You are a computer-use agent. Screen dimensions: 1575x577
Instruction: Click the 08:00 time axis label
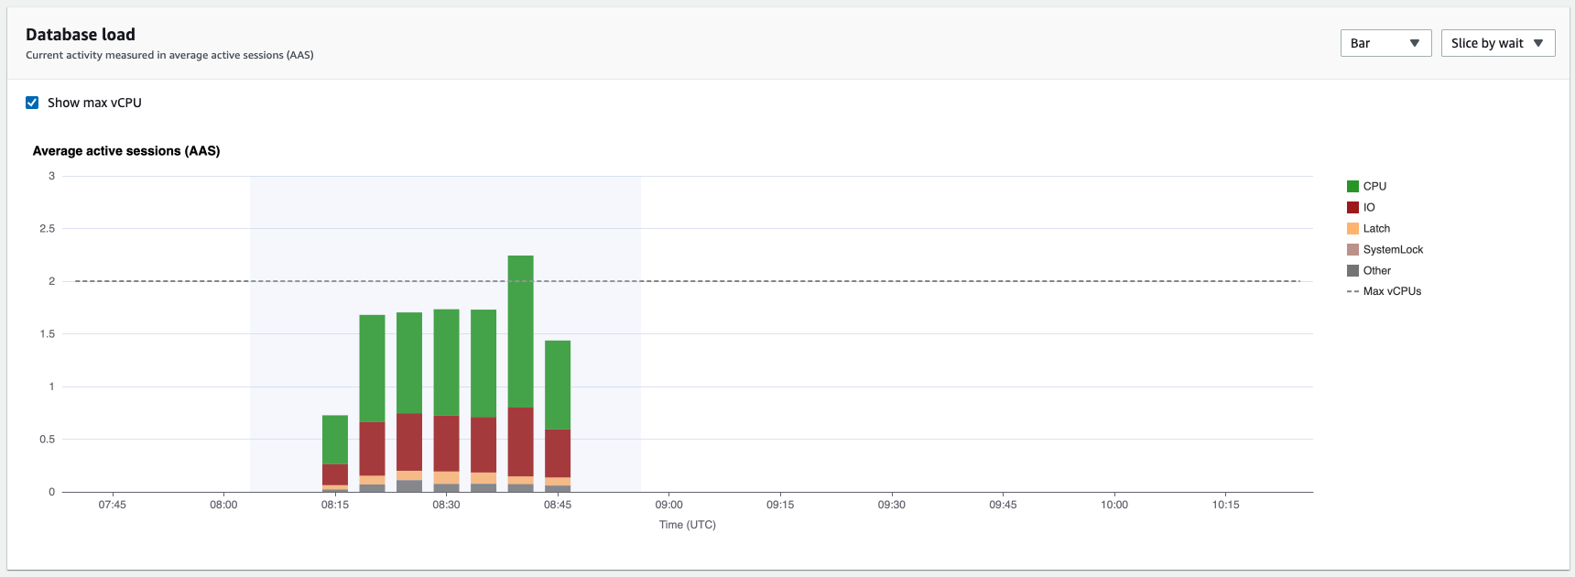click(x=223, y=505)
